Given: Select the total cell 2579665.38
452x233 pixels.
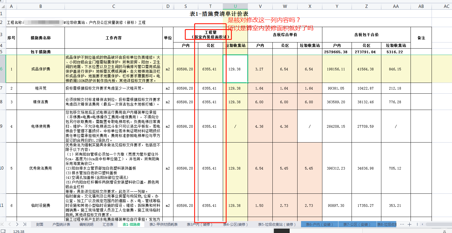Looking at the screenshot, I should click(337, 52).
